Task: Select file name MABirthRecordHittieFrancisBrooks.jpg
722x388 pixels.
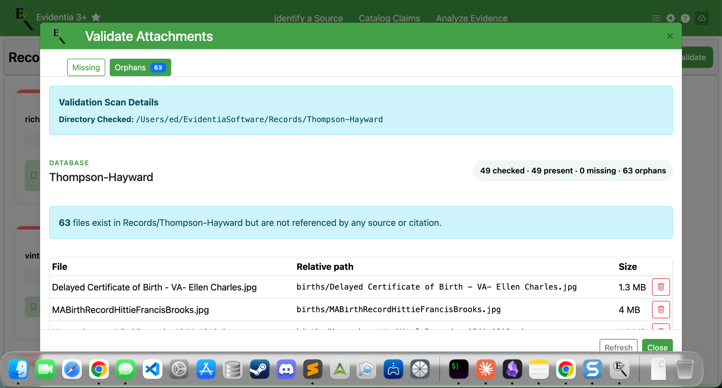Action: 130,310
